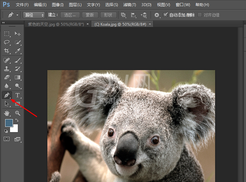This screenshot has width=246, height=182.
Task: Open the white background color swatch
Action: coord(15,129)
